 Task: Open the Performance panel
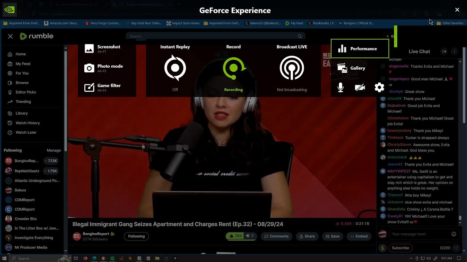[x=360, y=49]
